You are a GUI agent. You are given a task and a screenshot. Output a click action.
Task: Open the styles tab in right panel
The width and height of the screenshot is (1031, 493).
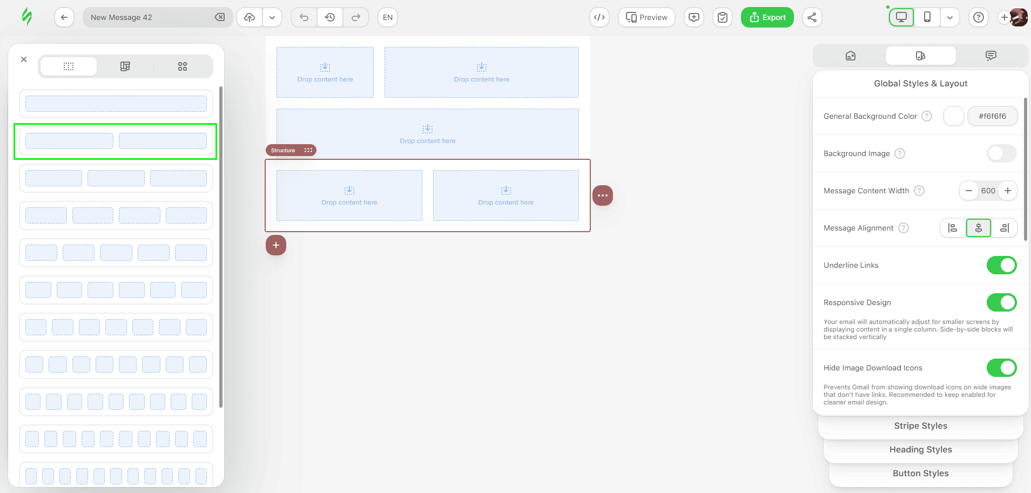[x=921, y=56]
